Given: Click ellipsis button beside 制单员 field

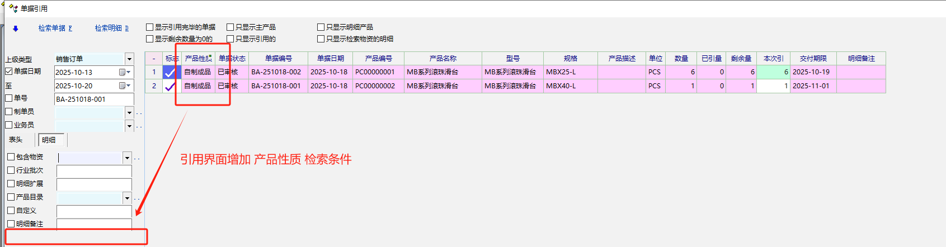Looking at the screenshot, I should 139,113.
